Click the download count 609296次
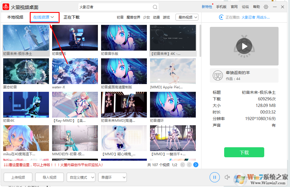Image resolution: width=290 pixels, height=187 pixels. (x=267, y=99)
